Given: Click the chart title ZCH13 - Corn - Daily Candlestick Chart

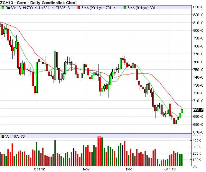Looking at the screenshot, I should coord(38,3).
